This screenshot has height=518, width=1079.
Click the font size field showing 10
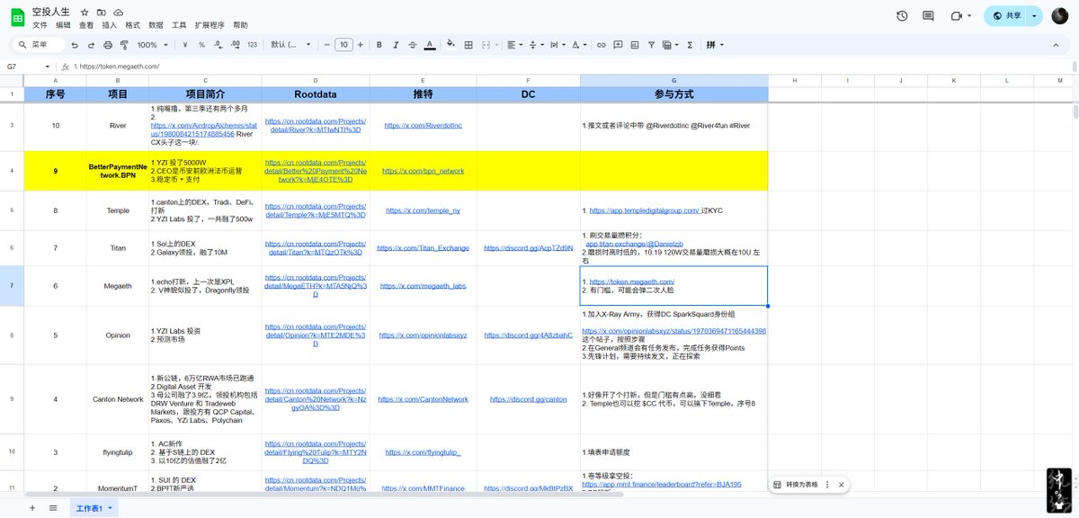point(343,44)
